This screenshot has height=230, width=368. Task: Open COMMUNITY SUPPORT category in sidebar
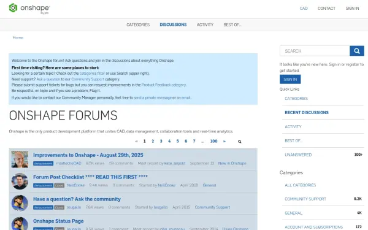(x=305, y=199)
